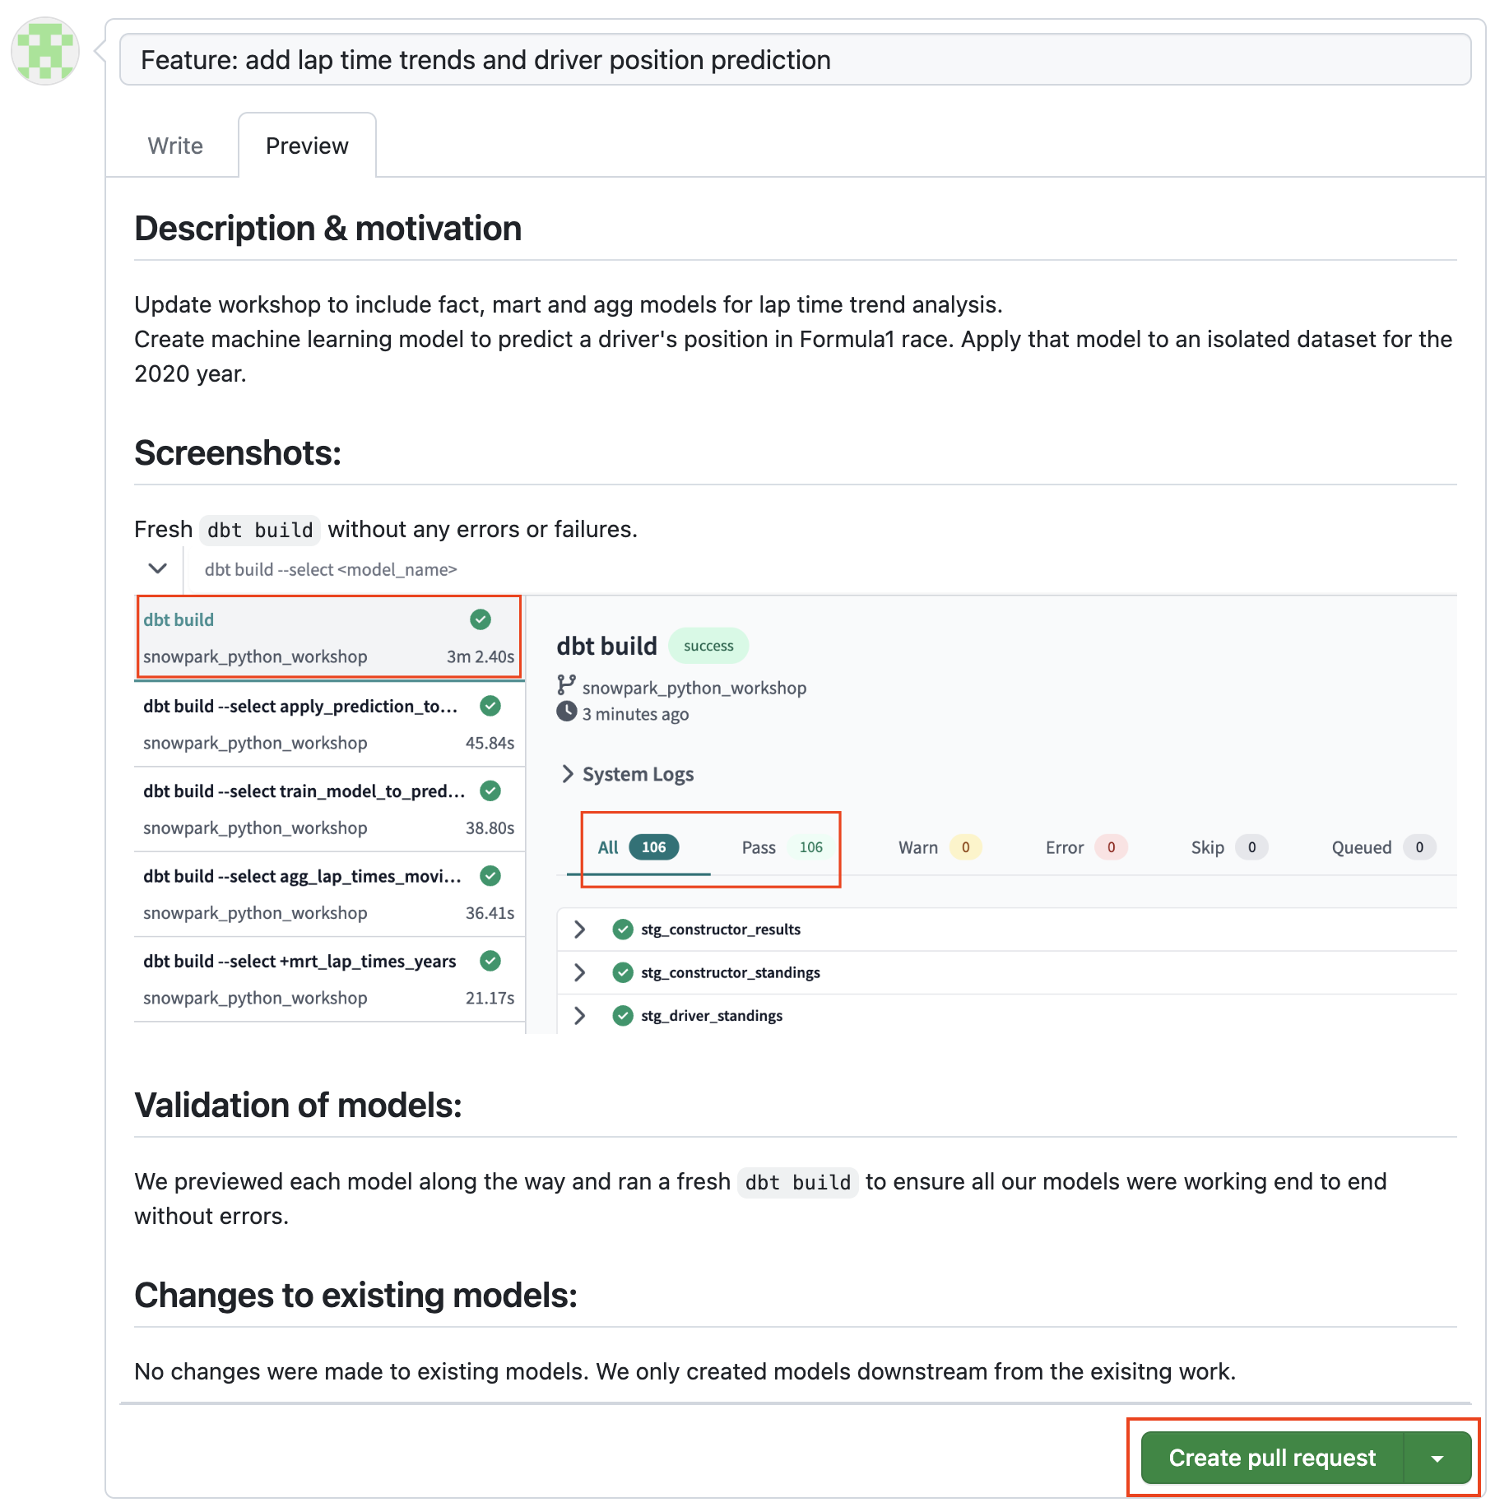1509x1507 pixels.
Task: Click the success check icon on dbt build run
Action: tap(481, 619)
